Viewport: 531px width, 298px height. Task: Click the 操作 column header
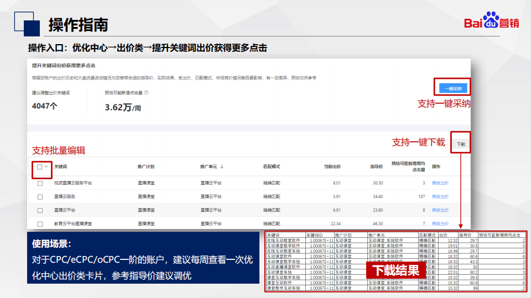point(436,167)
